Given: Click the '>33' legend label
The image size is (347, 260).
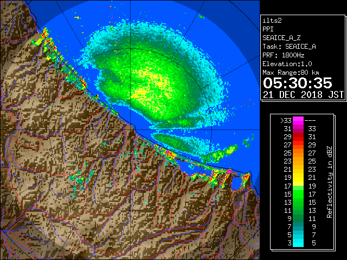Looking at the screenshot, I should pyautogui.click(x=286, y=121).
